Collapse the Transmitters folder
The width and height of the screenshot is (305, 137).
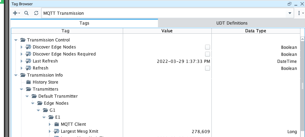21,89
